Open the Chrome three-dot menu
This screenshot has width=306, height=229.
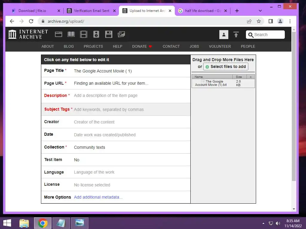tap(290, 21)
